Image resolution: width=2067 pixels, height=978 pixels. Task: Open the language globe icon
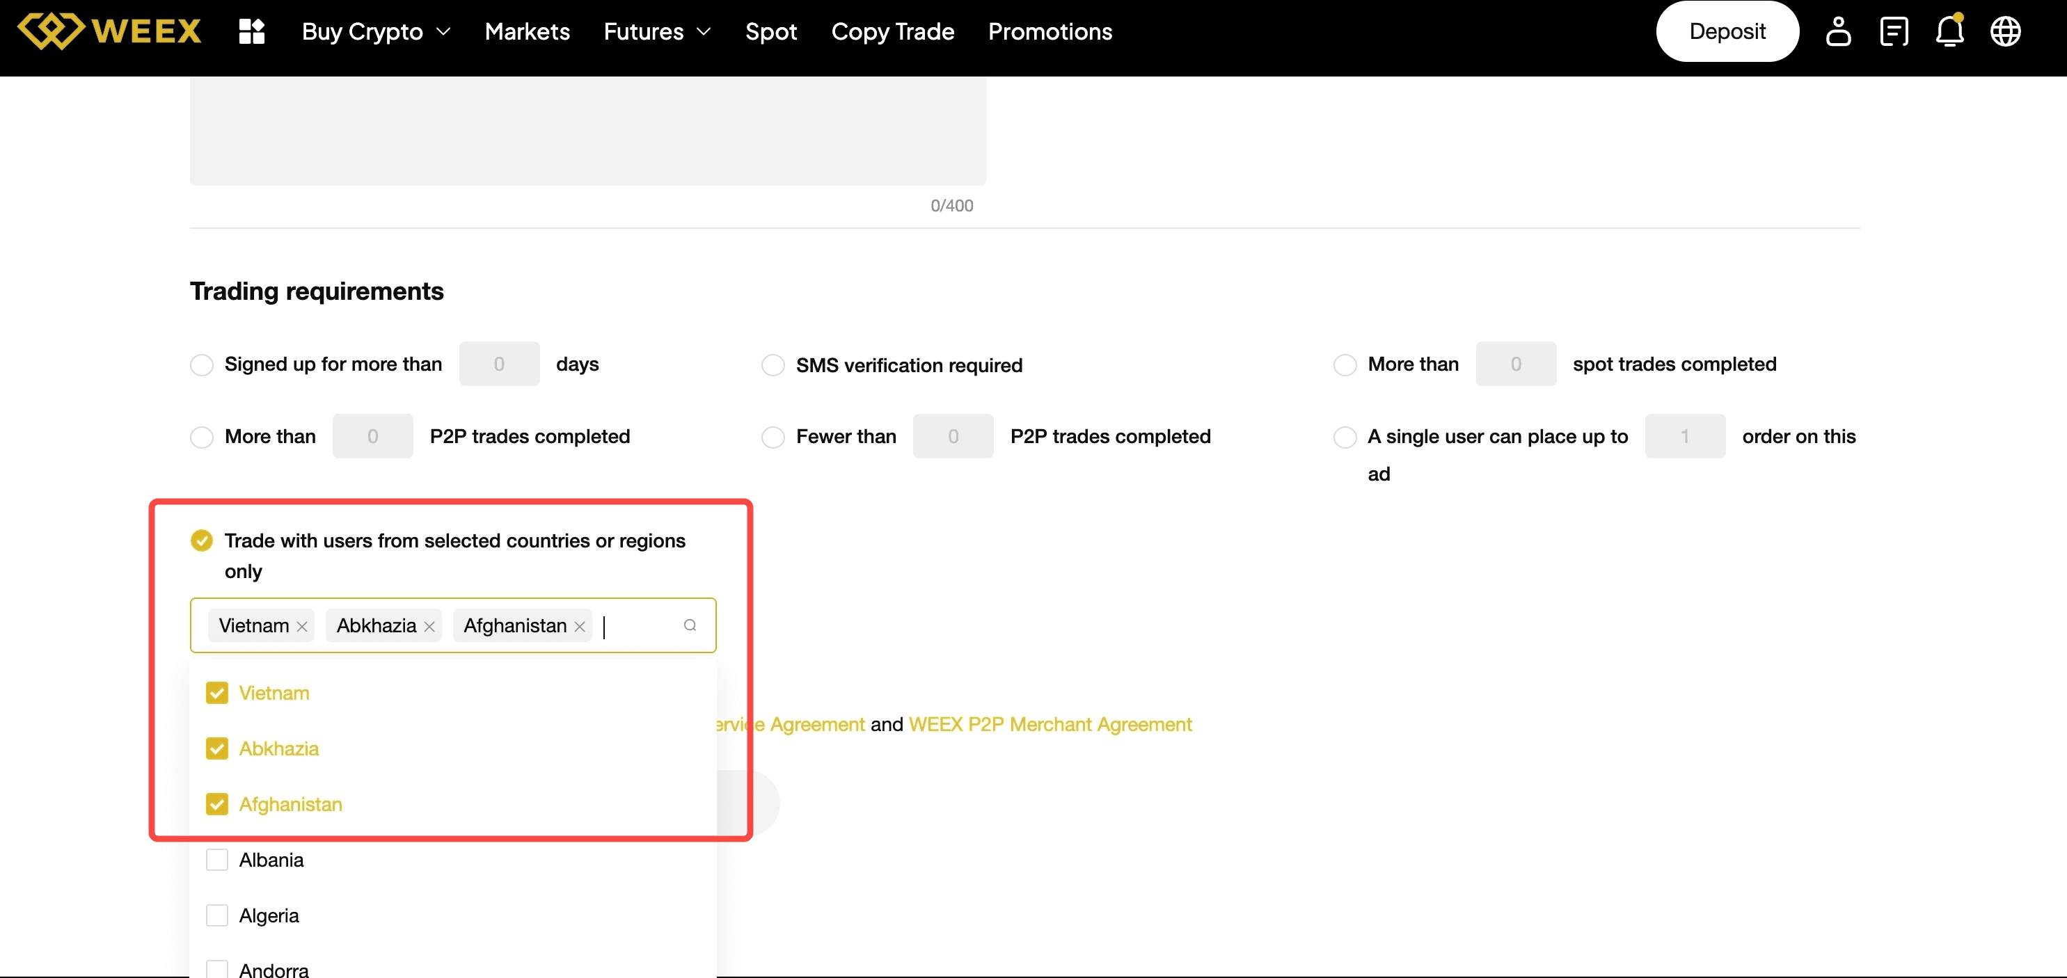pos(2004,31)
